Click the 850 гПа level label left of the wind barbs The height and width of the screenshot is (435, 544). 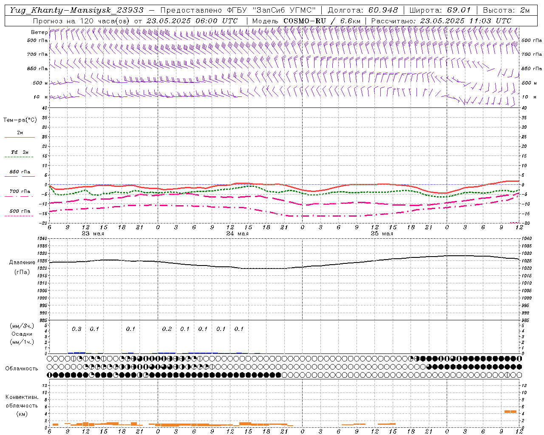37,68
